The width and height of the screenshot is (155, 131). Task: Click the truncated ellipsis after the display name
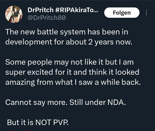click(96, 11)
